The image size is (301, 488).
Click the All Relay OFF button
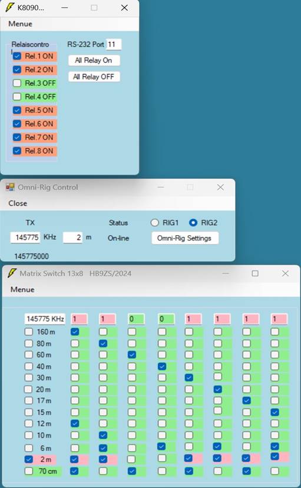[x=94, y=76]
